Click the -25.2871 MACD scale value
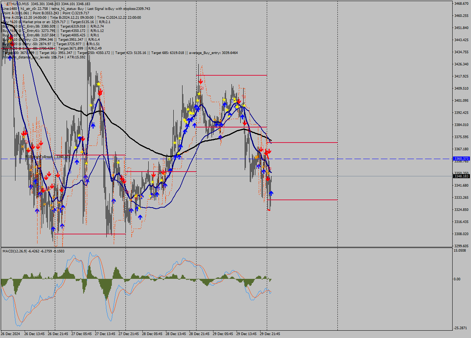Viewport: 471px width, 338px height. click(461, 328)
